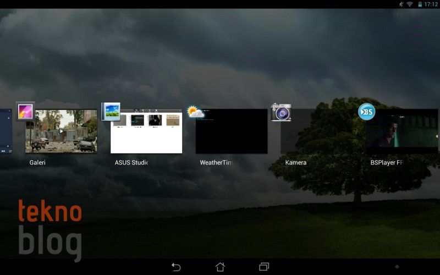Tap the Galeri app icon
Screen dimensions: 440x275
pos(25,112)
